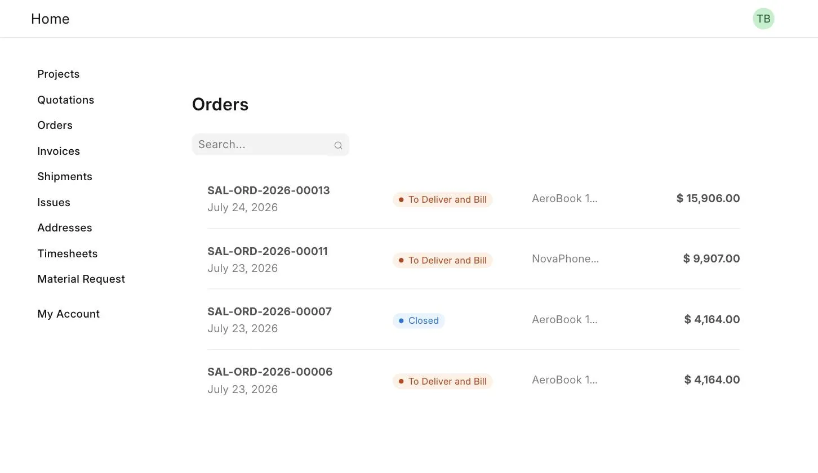Open the Addresses page
818x473 pixels.
pyautogui.click(x=65, y=228)
